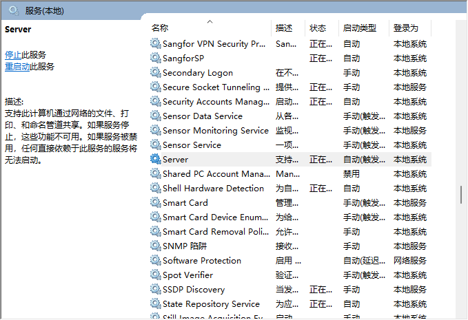Select the Shell Hardware Detection service name

(213, 189)
